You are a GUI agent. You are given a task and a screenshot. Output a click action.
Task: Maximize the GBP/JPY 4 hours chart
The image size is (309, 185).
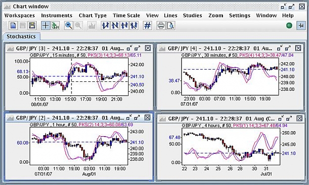289,118
